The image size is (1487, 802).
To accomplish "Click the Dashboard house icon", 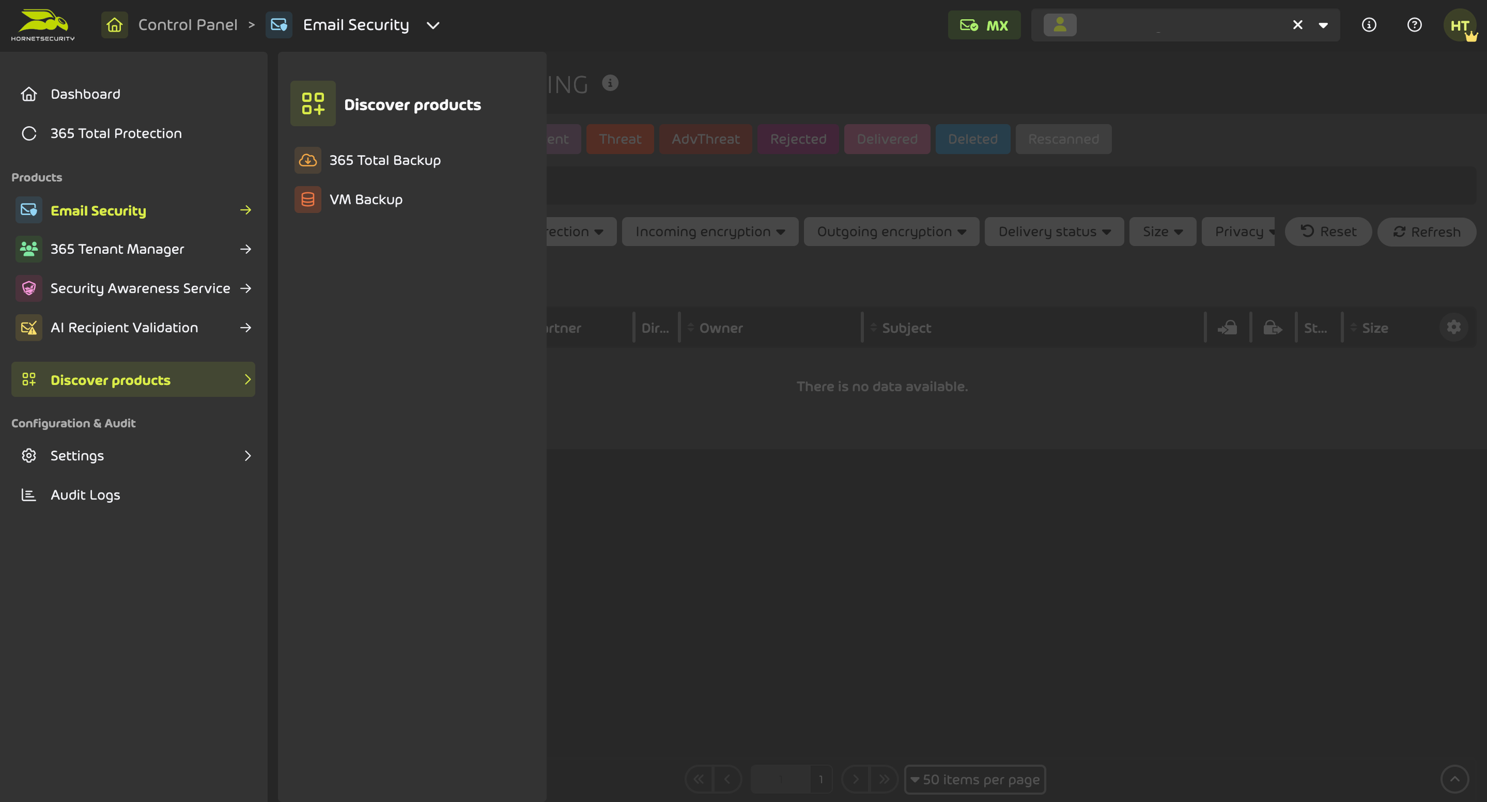I will click(28, 94).
